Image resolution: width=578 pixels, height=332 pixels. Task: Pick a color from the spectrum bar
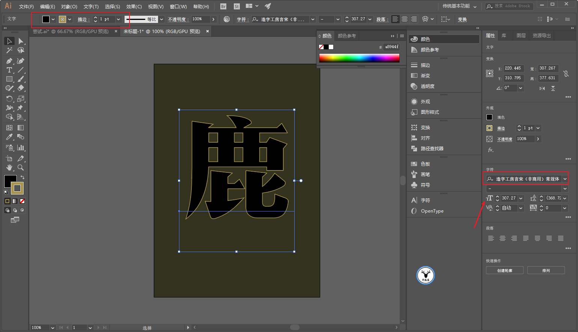pos(359,58)
